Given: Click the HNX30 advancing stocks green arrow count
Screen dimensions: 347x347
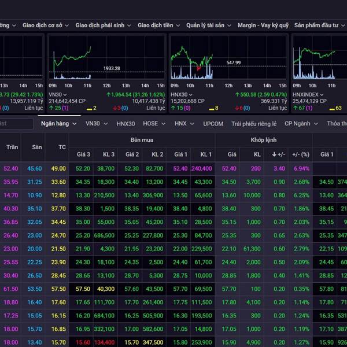Looking at the screenshot, I should (x=180, y=108).
